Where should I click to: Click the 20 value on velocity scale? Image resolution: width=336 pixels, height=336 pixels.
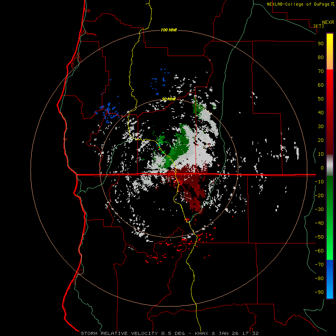(321, 140)
